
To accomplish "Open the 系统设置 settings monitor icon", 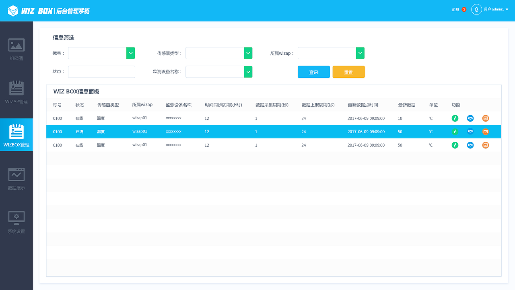I will (16, 217).
